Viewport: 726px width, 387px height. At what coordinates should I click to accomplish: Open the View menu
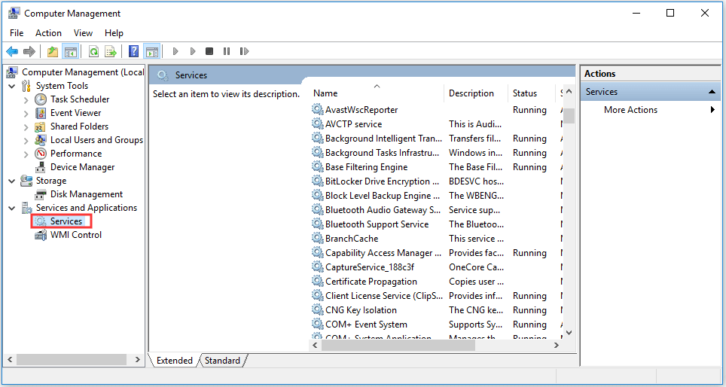pyautogui.click(x=84, y=33)
